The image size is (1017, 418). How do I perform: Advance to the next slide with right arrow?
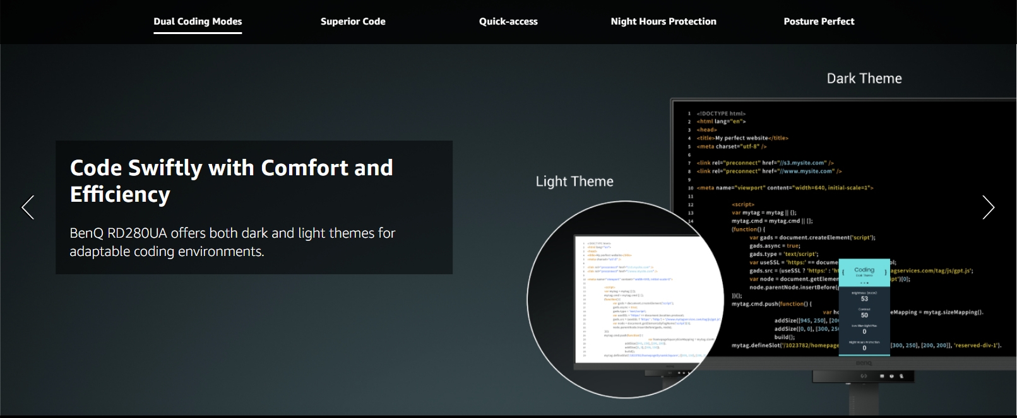point(989,207)
